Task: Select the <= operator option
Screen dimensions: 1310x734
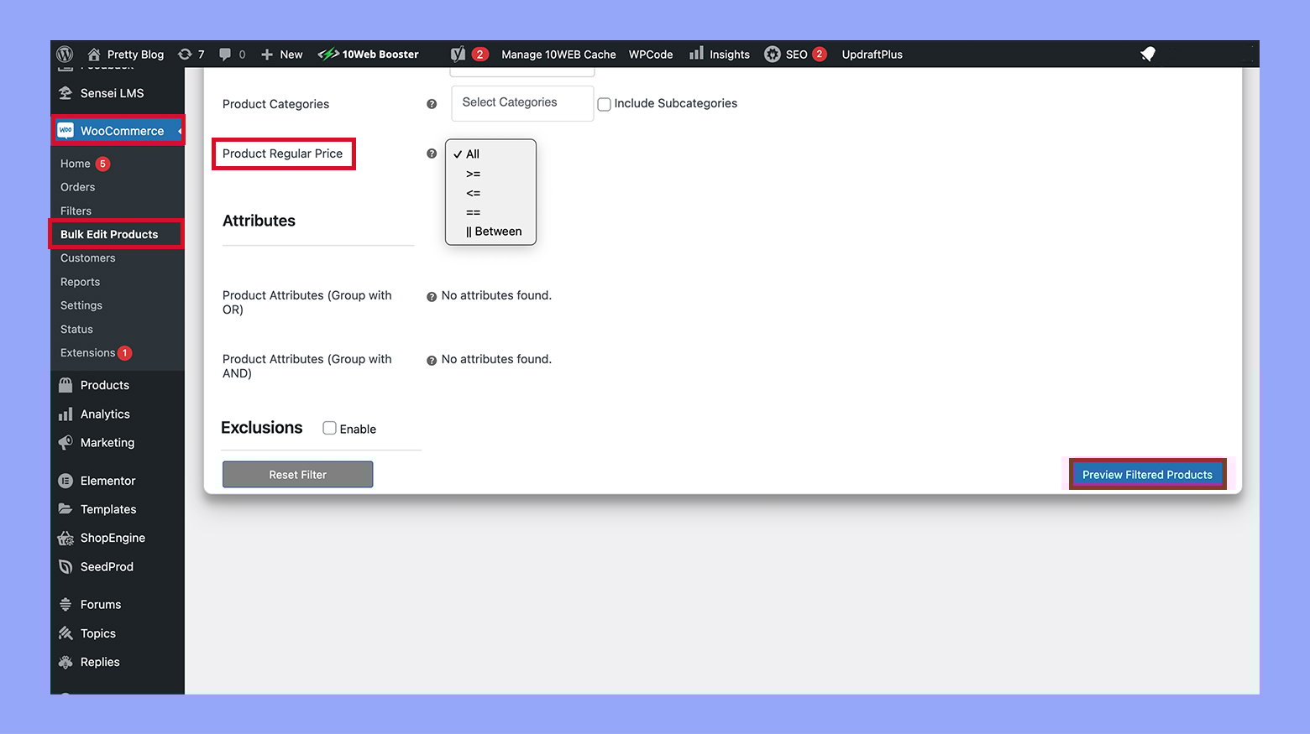Action: (474, 193)
